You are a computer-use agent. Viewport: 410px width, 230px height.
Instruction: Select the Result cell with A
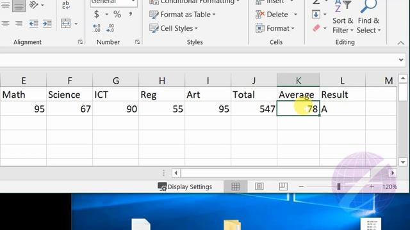click(x=342, y=109)
